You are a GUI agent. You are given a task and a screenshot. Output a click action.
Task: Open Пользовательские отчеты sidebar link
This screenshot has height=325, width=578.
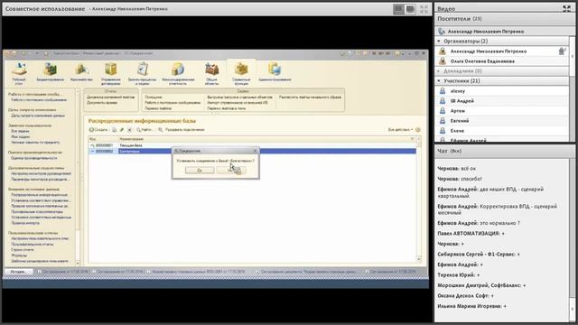coord(33,244)
